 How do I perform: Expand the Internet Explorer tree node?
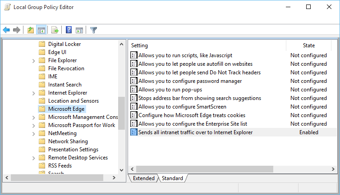tap(34, 93)
